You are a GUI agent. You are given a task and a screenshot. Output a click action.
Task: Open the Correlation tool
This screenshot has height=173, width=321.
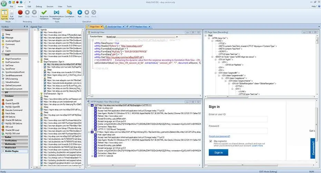pyautogui.click(x=69, y=14)
